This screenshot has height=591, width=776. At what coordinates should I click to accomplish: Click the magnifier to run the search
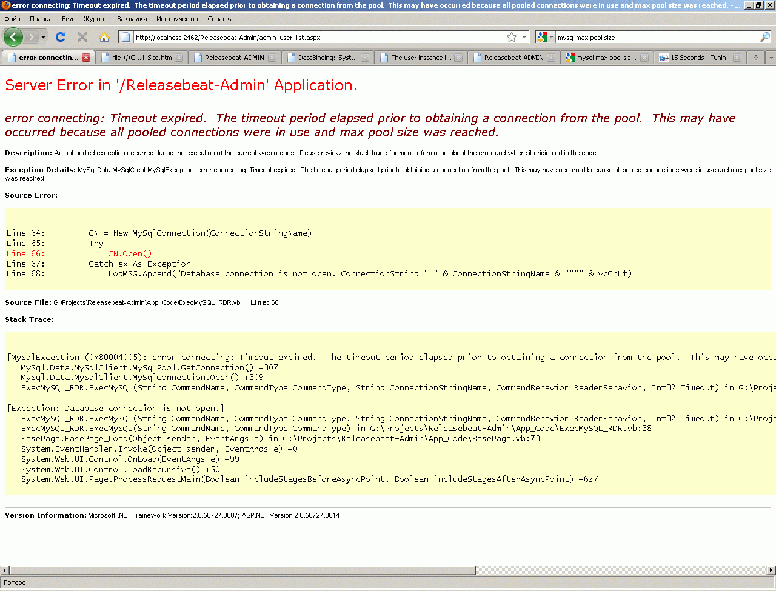(765, 37)
